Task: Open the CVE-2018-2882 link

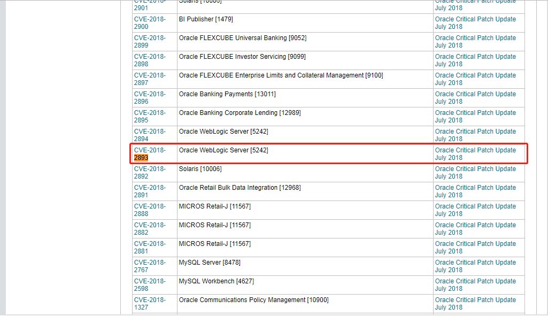Action: tap(150, 229)
